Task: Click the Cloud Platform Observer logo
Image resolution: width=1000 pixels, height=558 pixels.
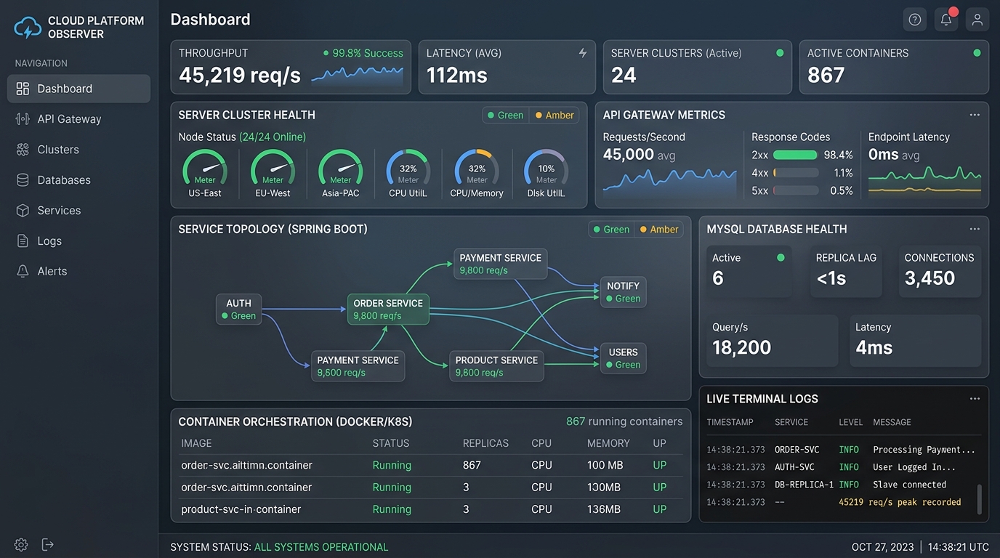Action: 28,28
